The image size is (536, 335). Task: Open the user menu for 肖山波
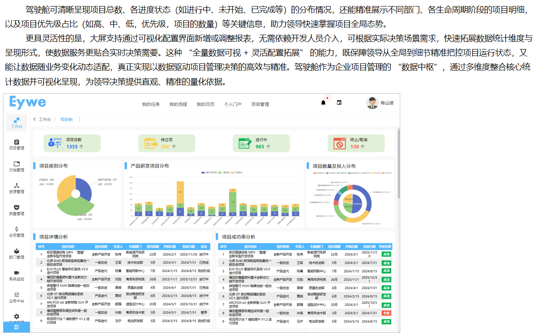(x=380, y=103)
